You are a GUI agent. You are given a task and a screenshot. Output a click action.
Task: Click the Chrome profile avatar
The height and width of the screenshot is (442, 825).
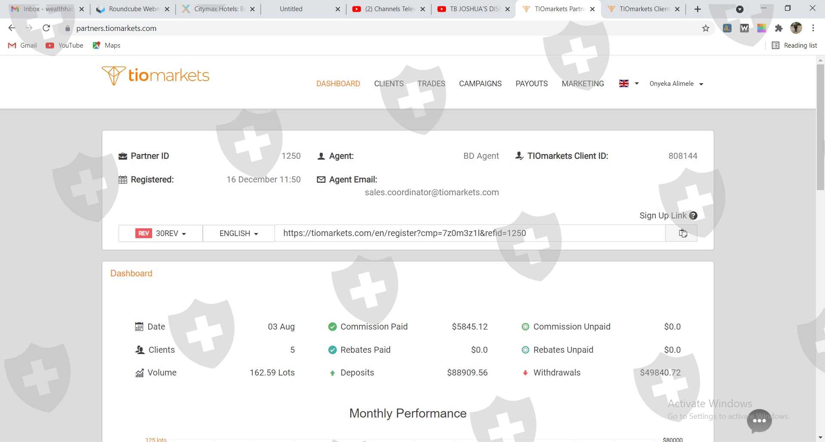tap(796, 28)
